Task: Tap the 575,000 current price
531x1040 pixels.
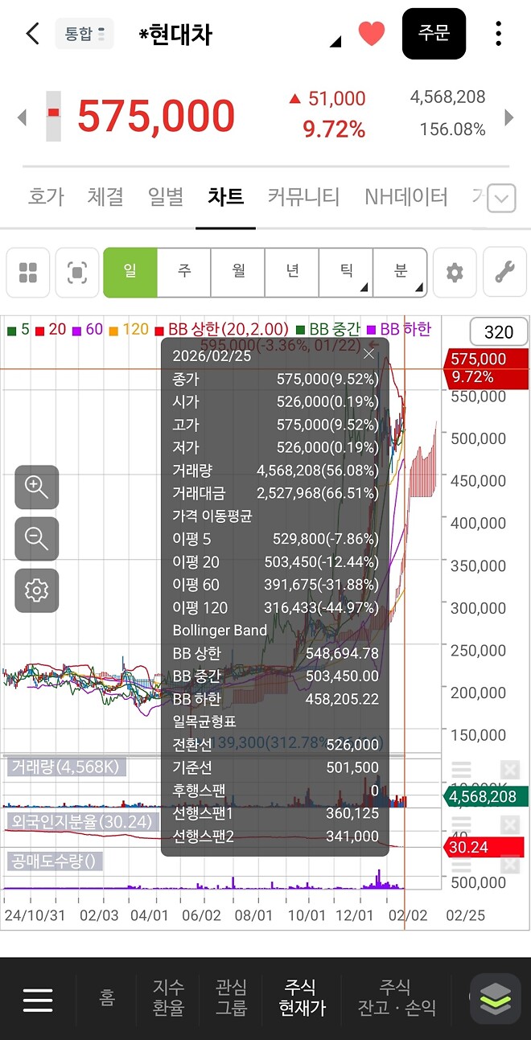Action: (x=156, y=117)
